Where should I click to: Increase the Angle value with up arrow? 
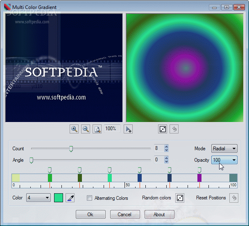[166, 158]
